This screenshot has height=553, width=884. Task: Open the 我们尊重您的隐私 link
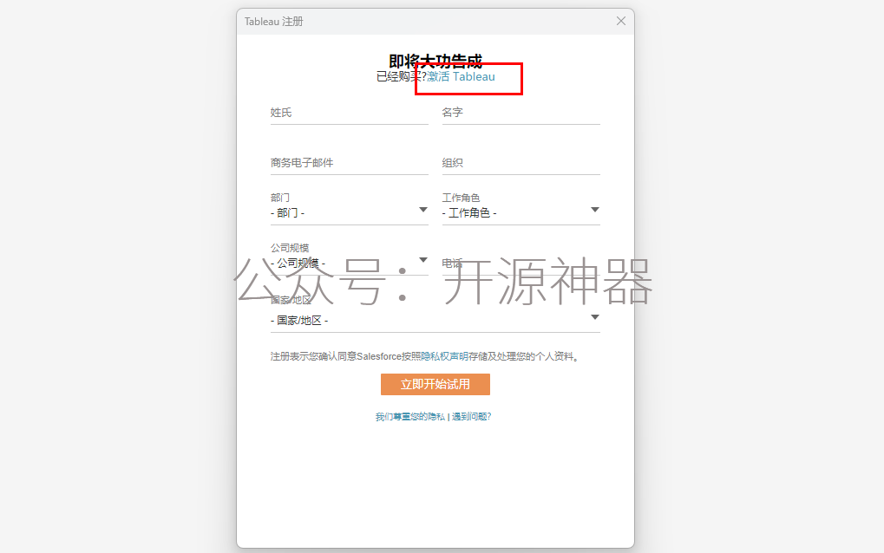[x=409, y=417]
